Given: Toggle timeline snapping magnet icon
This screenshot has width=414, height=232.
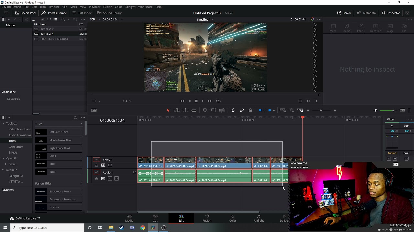Looking at the screenshot, I should [233, 111].
